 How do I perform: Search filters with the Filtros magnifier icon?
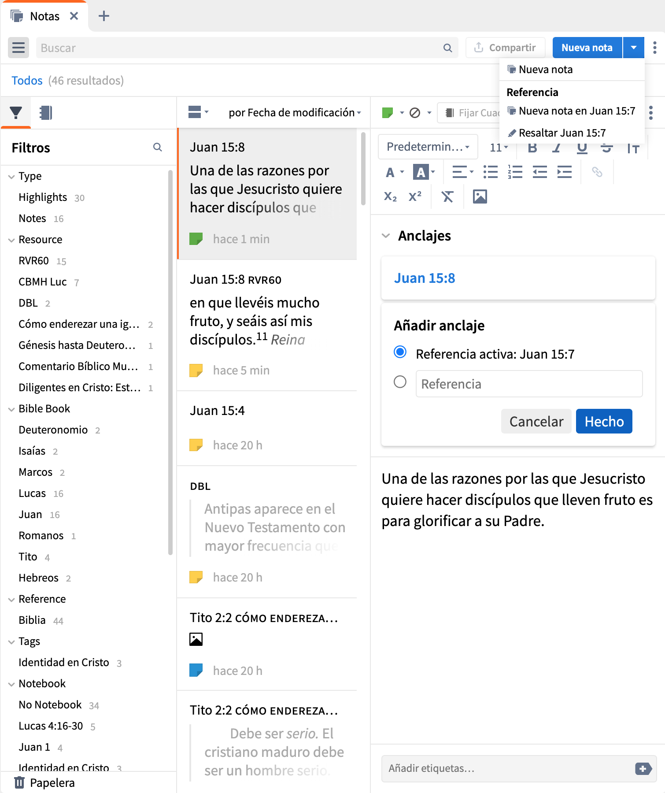click(x=157, y=147)
